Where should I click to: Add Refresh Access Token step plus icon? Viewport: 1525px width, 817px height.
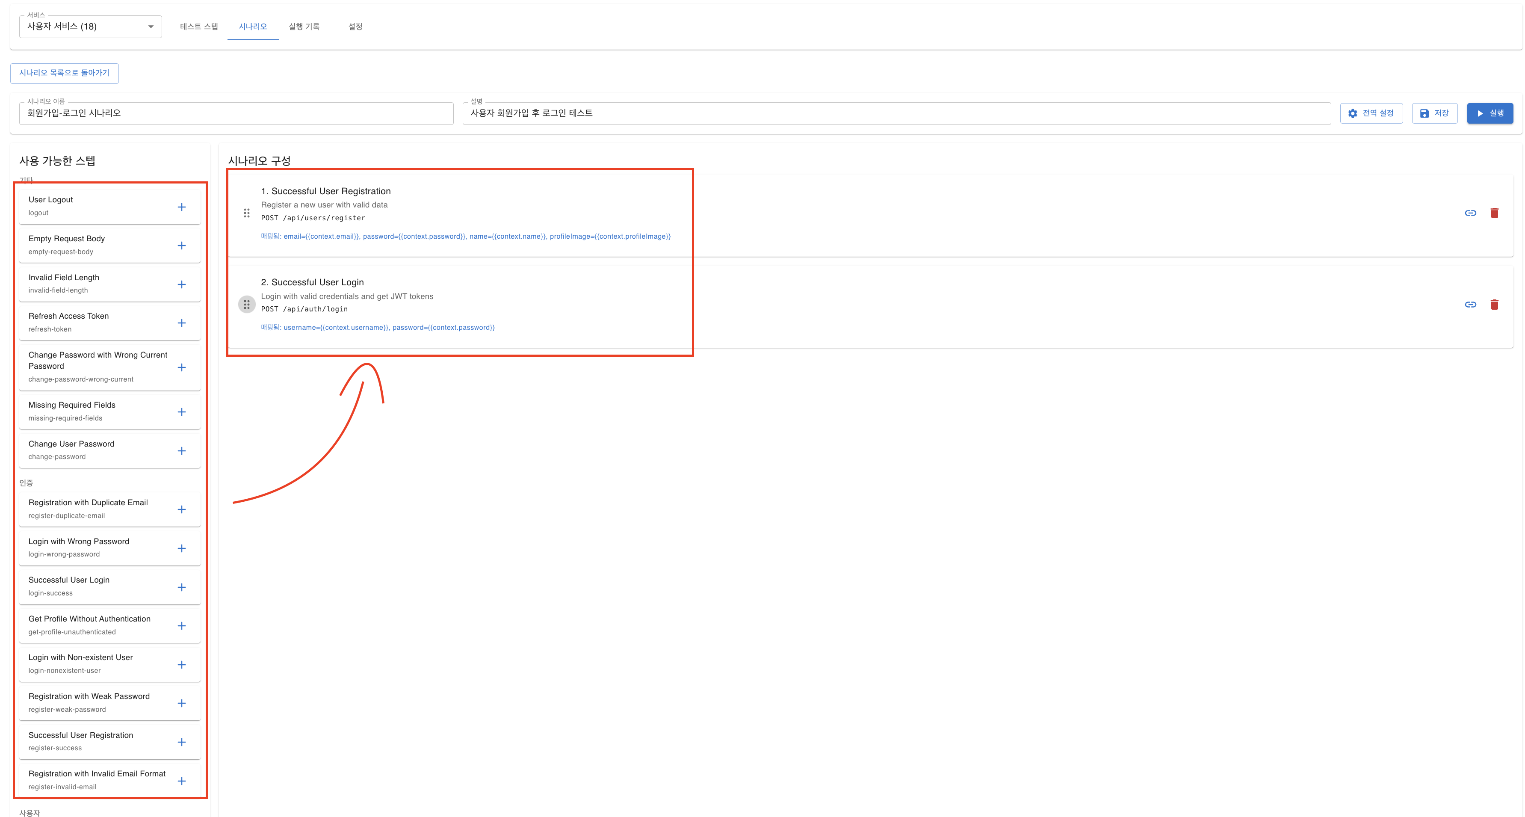(x=182, y=323)
